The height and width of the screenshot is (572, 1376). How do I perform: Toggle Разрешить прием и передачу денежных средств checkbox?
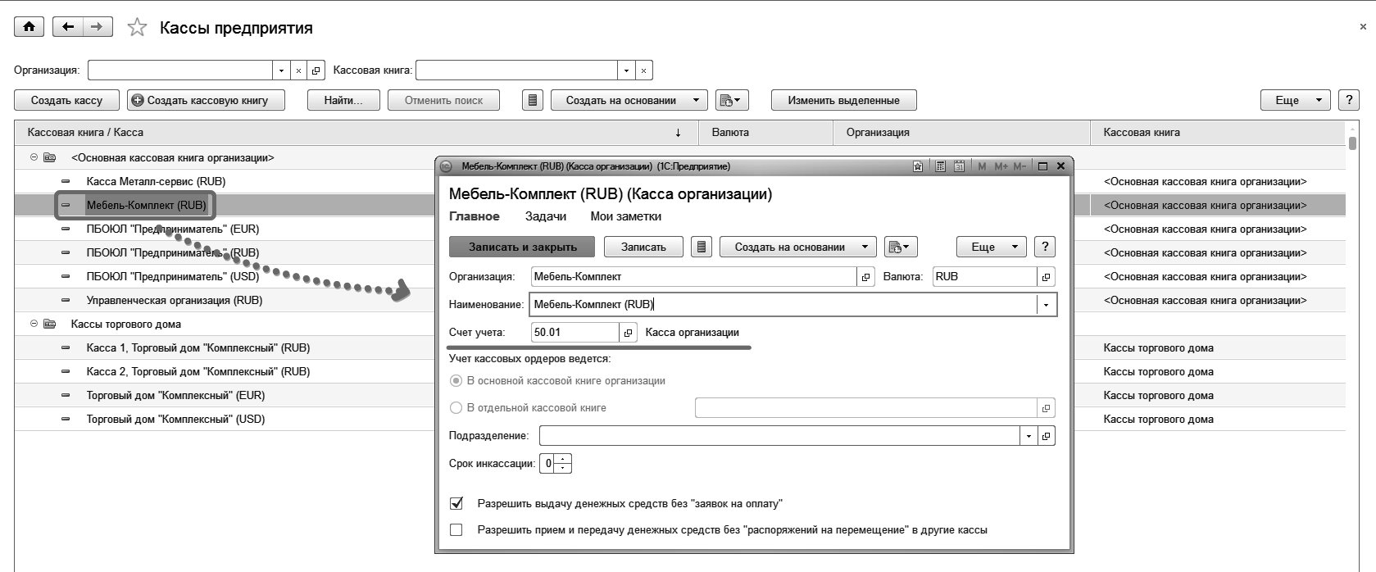tap(456, 529)
